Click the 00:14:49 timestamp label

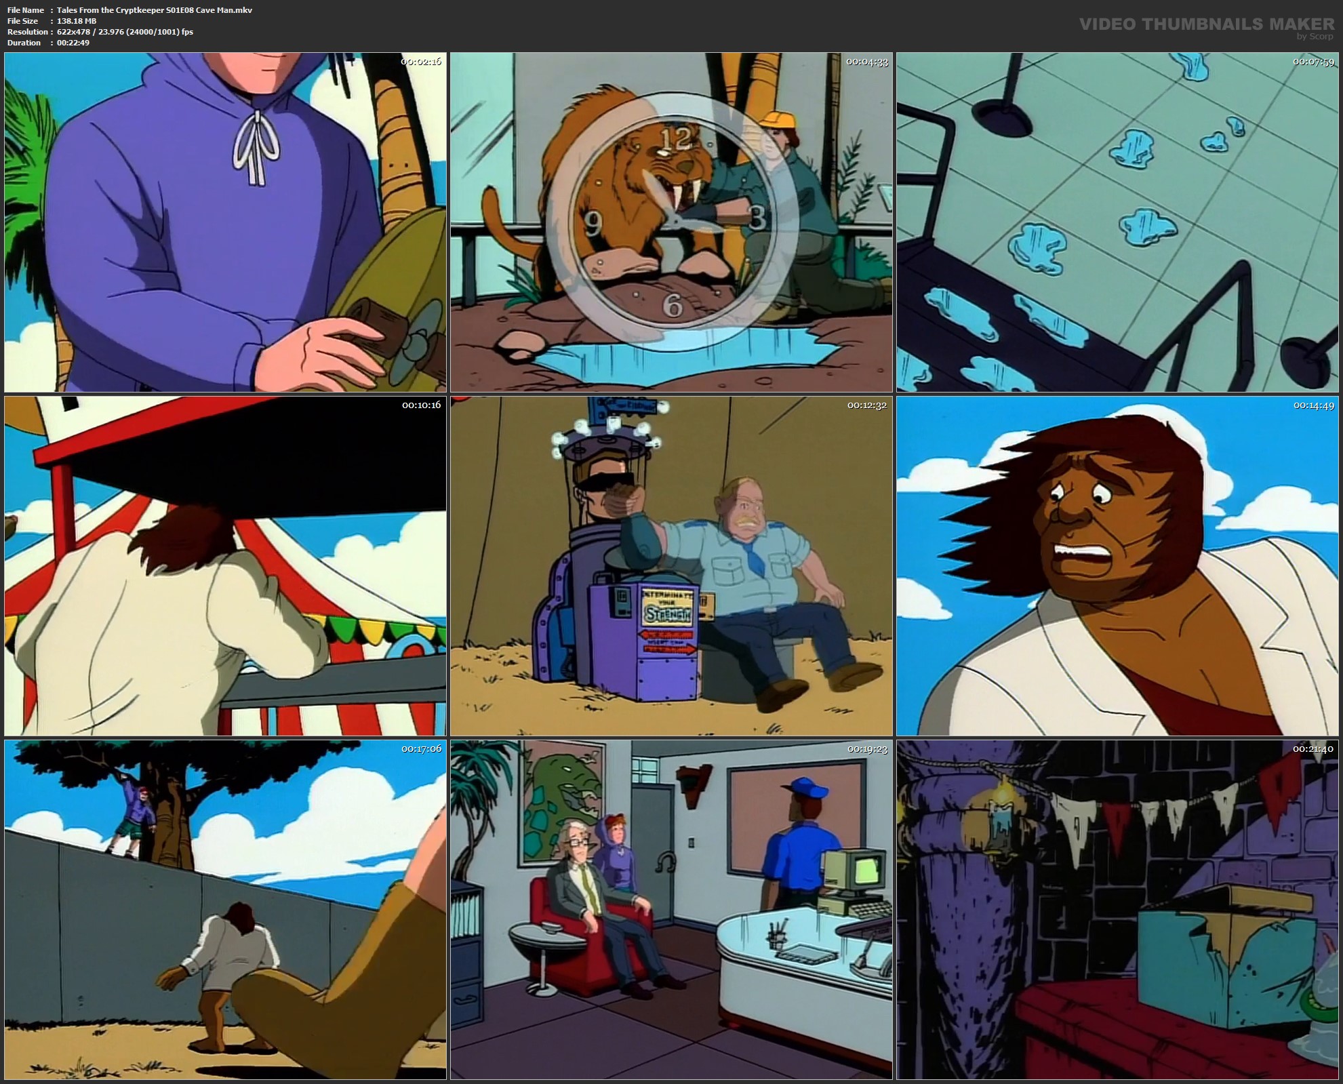[1313, 405]
